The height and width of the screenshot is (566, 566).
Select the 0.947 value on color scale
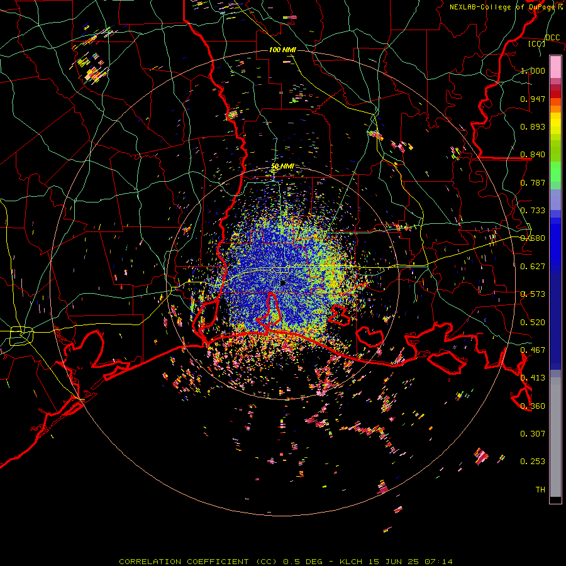tap(533, 99)
